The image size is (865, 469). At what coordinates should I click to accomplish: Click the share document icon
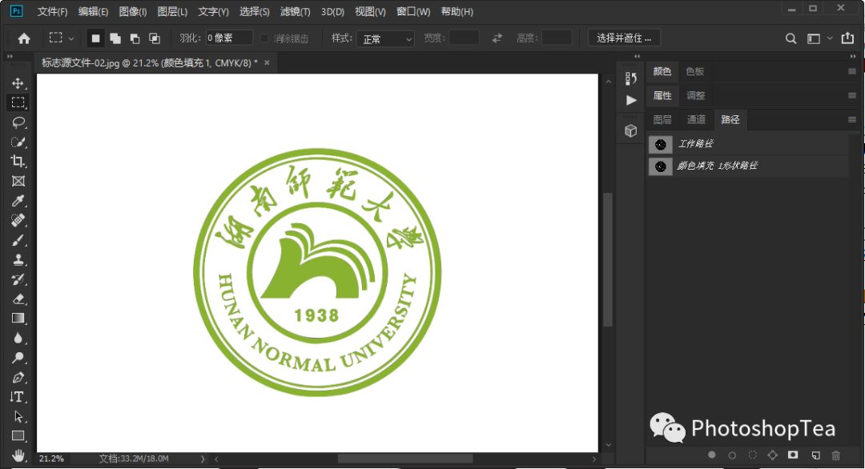coord(847,38)
